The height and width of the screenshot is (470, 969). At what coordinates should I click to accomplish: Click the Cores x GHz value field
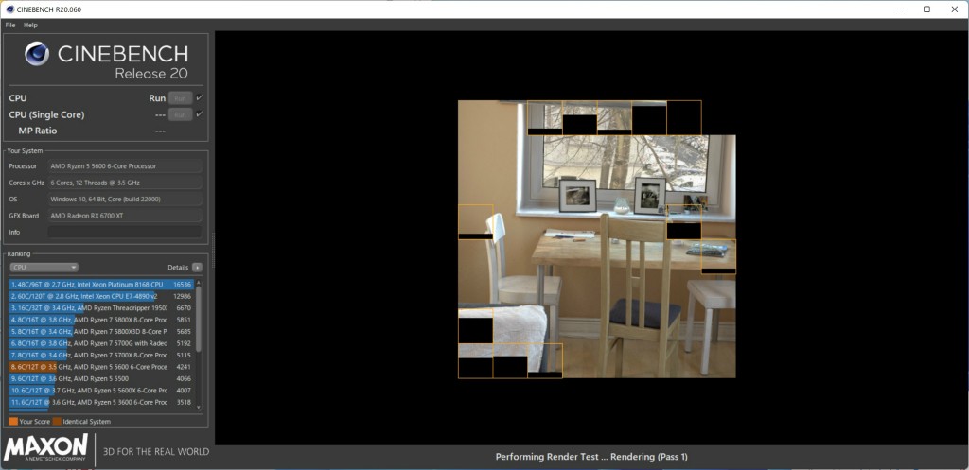click(125, 183)
